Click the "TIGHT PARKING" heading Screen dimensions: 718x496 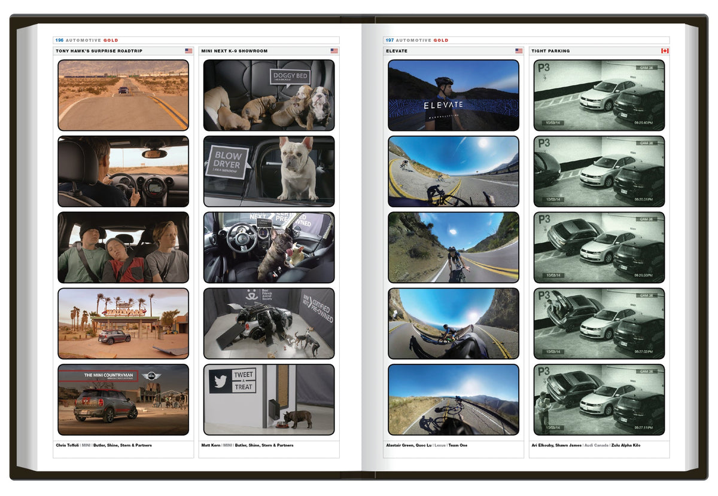click(550, 51)
